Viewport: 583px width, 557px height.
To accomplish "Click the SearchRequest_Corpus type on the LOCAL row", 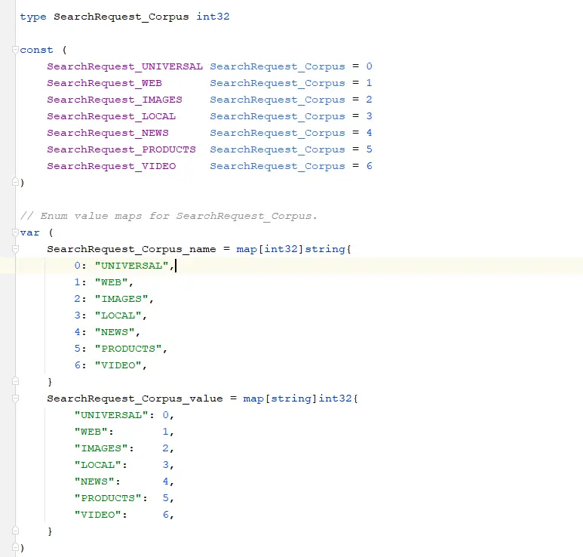I will click(278, 116).
